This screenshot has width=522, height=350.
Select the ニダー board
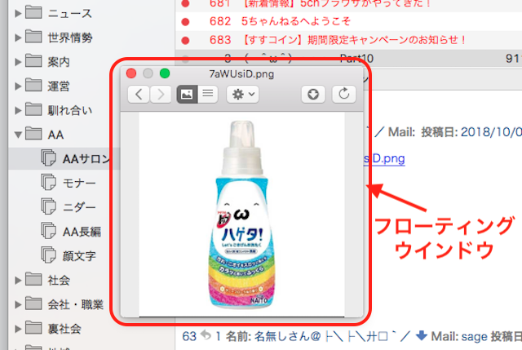[79, 207]
